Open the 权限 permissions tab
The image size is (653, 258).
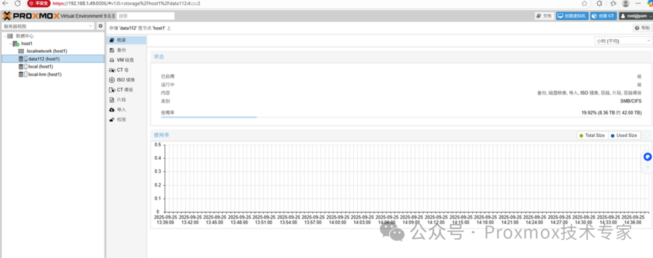point(126,119)
